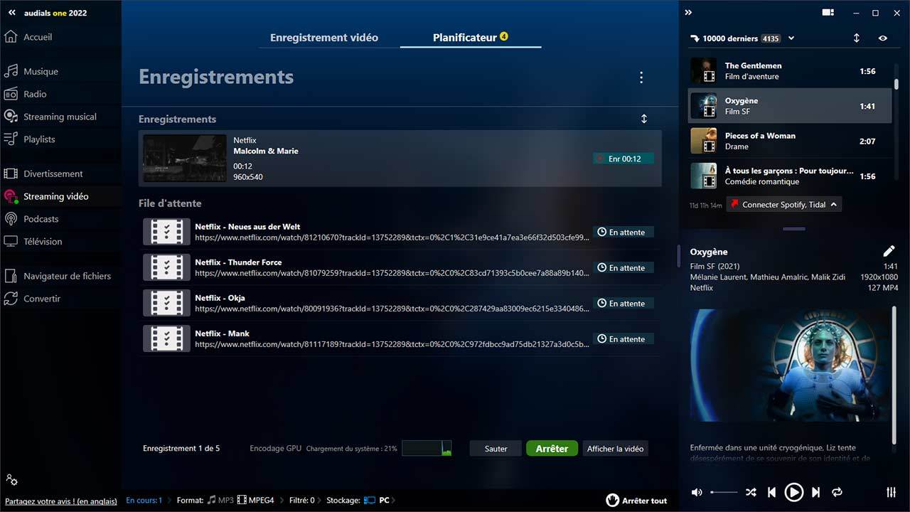This screenshot has height=512, width=910.
Task: Click Arrêter tout stop hand button
Action: tap(637, 501)
